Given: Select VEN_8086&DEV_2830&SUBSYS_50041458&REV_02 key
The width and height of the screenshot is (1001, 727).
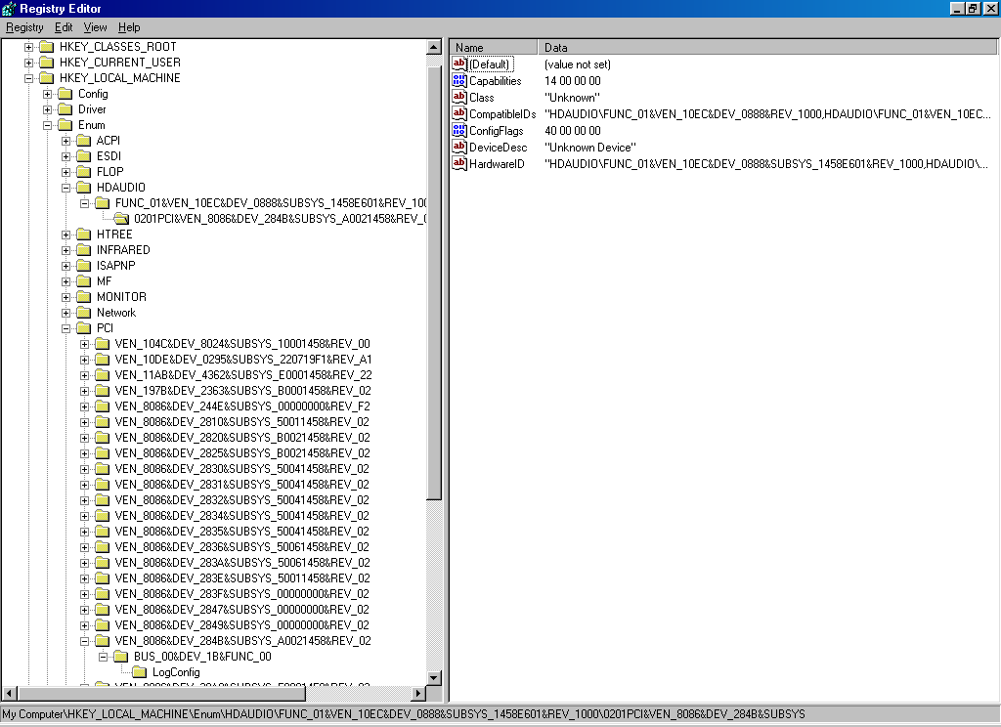Looking at the screenshot, I should point(242,469).
